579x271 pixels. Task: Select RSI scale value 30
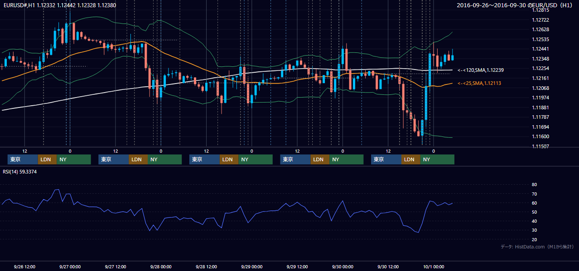(534, 230)
